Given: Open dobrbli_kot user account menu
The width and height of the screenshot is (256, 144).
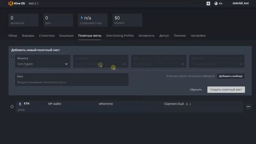Looking at the screenshot, I should [x=240, y=3].
